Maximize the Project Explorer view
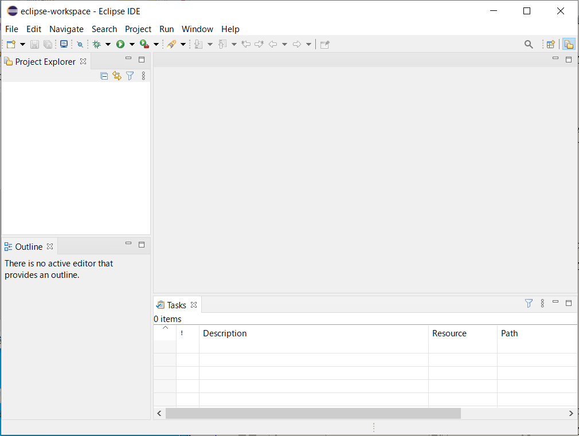The height and width of the screenshot is (436, 579). 142,60
